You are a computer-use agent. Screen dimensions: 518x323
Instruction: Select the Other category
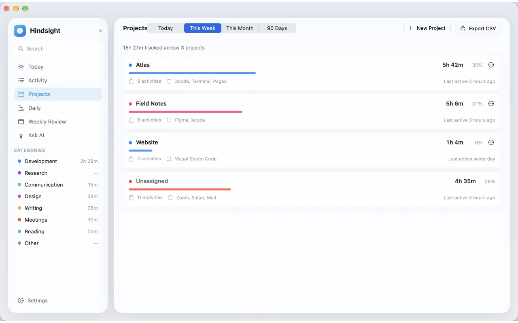(x=58, y=243)
